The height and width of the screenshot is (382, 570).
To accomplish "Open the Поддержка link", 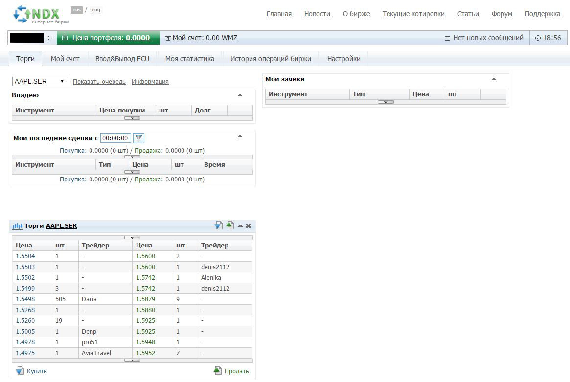I will click(x=543, y=14).
